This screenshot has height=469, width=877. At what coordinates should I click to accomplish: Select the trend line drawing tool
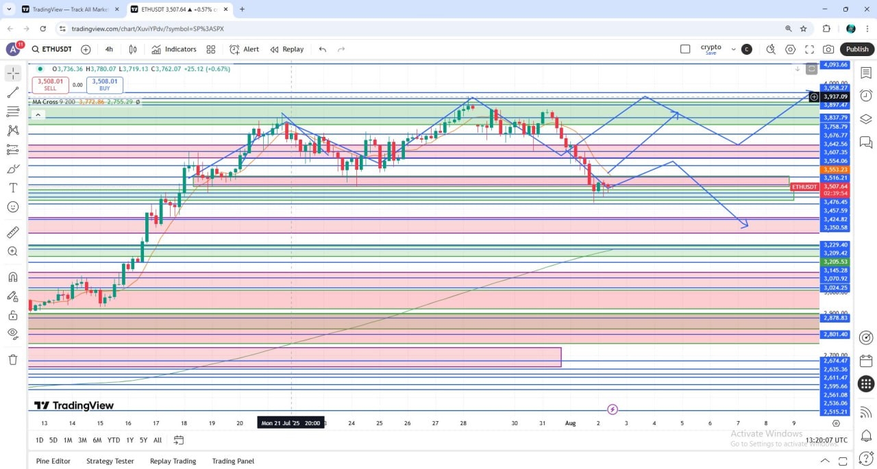[x=13, y=92]
